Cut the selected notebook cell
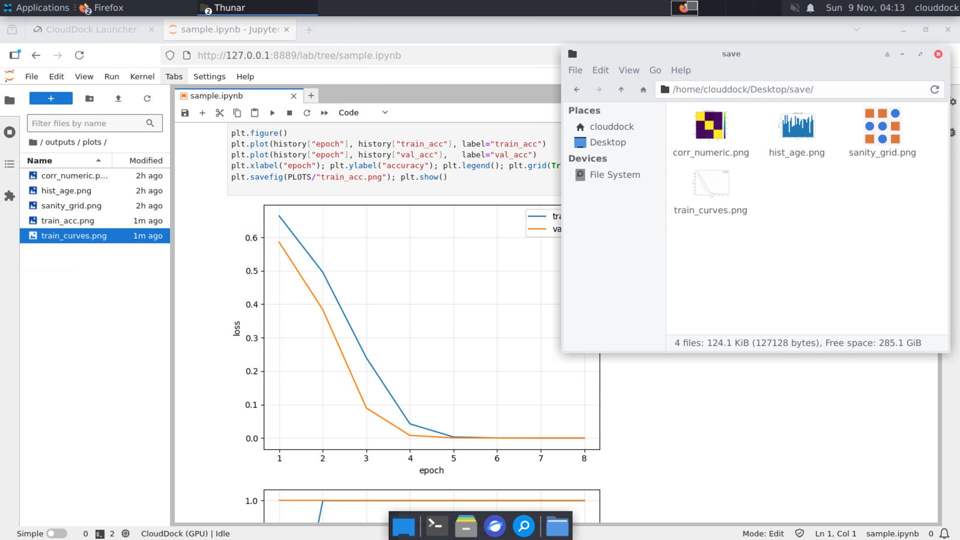 point(219,112)
